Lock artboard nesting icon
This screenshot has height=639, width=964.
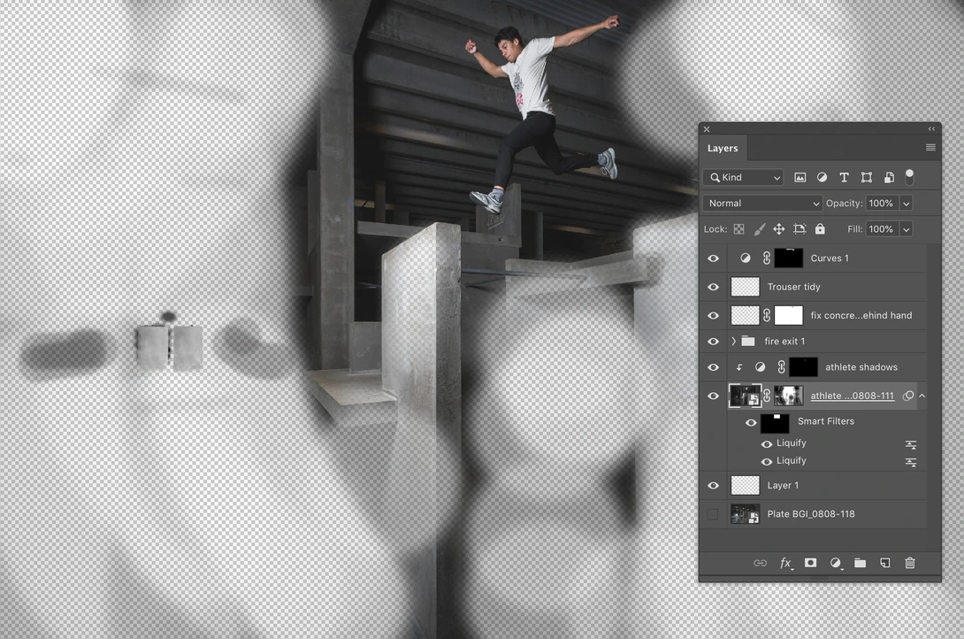pyautogui.click(x=800, y=229)
